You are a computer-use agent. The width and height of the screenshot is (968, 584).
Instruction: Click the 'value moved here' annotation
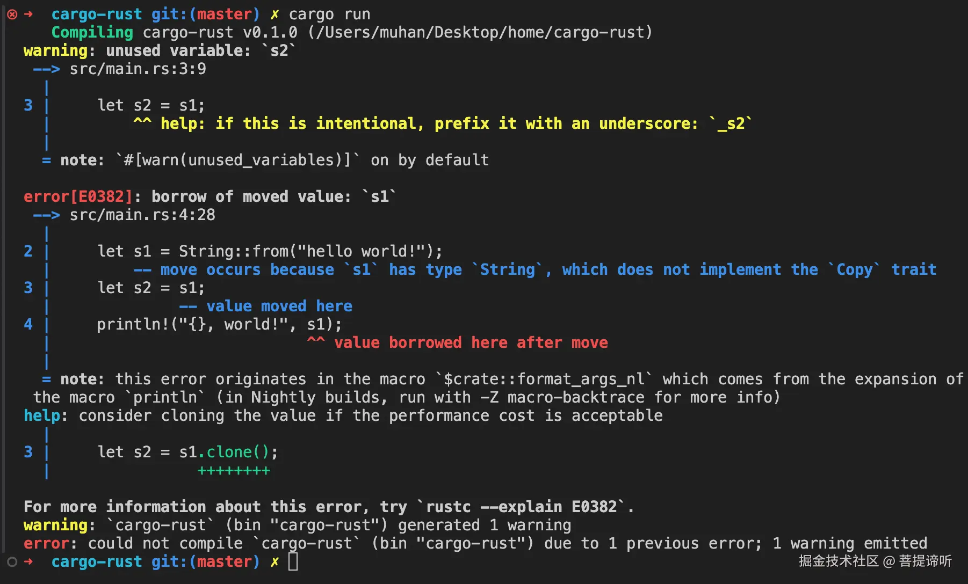279,306
